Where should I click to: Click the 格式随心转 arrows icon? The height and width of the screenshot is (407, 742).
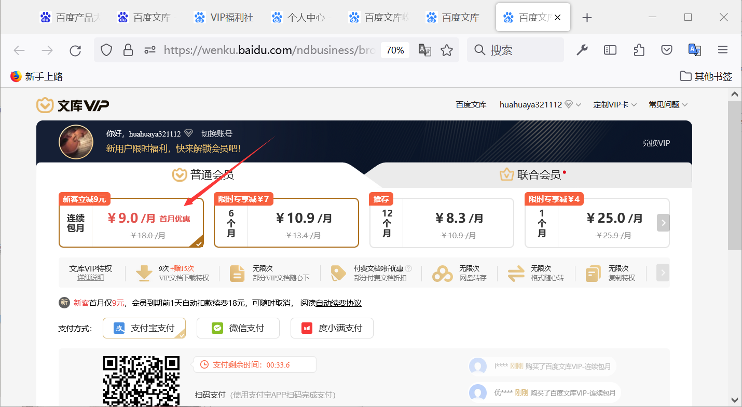516,273
